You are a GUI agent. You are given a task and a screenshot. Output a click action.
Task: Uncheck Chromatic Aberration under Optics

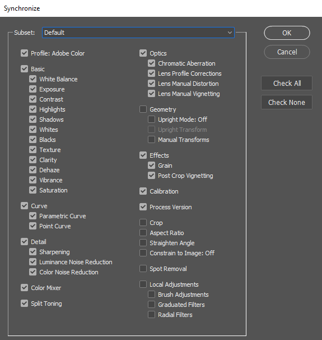pos(151,63)
